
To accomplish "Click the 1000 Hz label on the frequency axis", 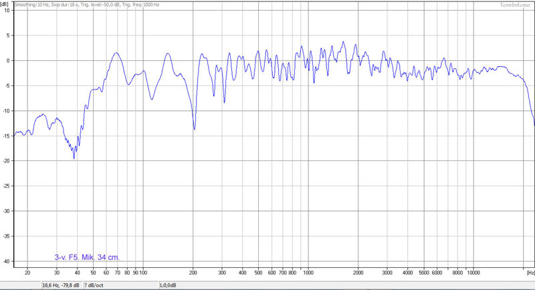I will tap(308, 273).
